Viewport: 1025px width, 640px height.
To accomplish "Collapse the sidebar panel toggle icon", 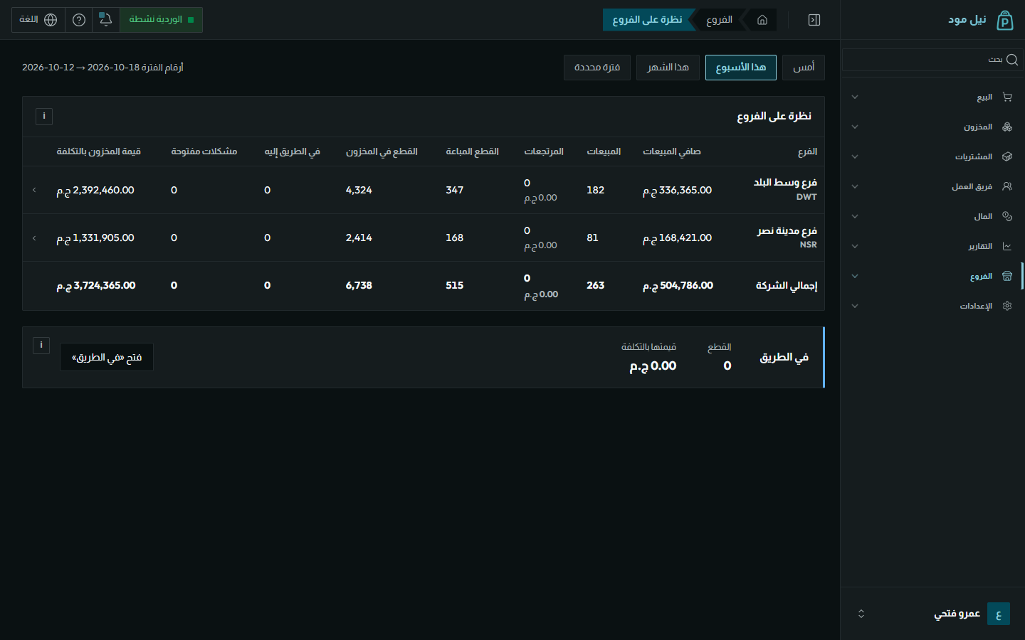I will click(814, 20).
